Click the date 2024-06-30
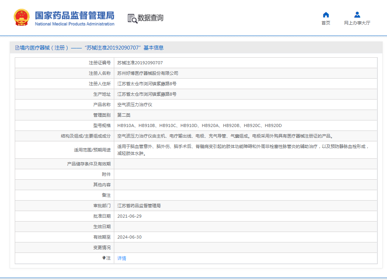Viewport: 387px width, 280px height. [x=129, y=237]
